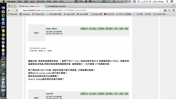The image size is (176, 99).
Task: Click the forward navigation arrow
Action: click(x=13, y=10)
